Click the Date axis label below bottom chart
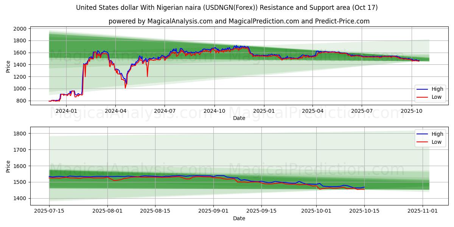The height and width of the screenshot is (227, 454). pyautogui.click(x=239, y=218)
